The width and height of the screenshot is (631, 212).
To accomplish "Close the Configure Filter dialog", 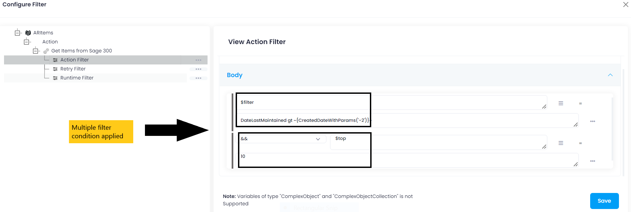I will 626,5.
